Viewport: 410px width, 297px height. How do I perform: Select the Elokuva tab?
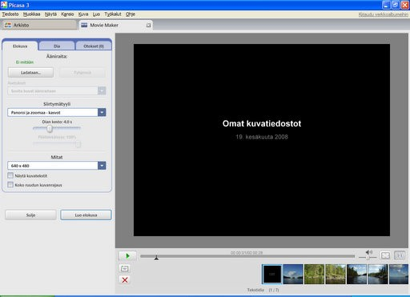pos(20,46)
